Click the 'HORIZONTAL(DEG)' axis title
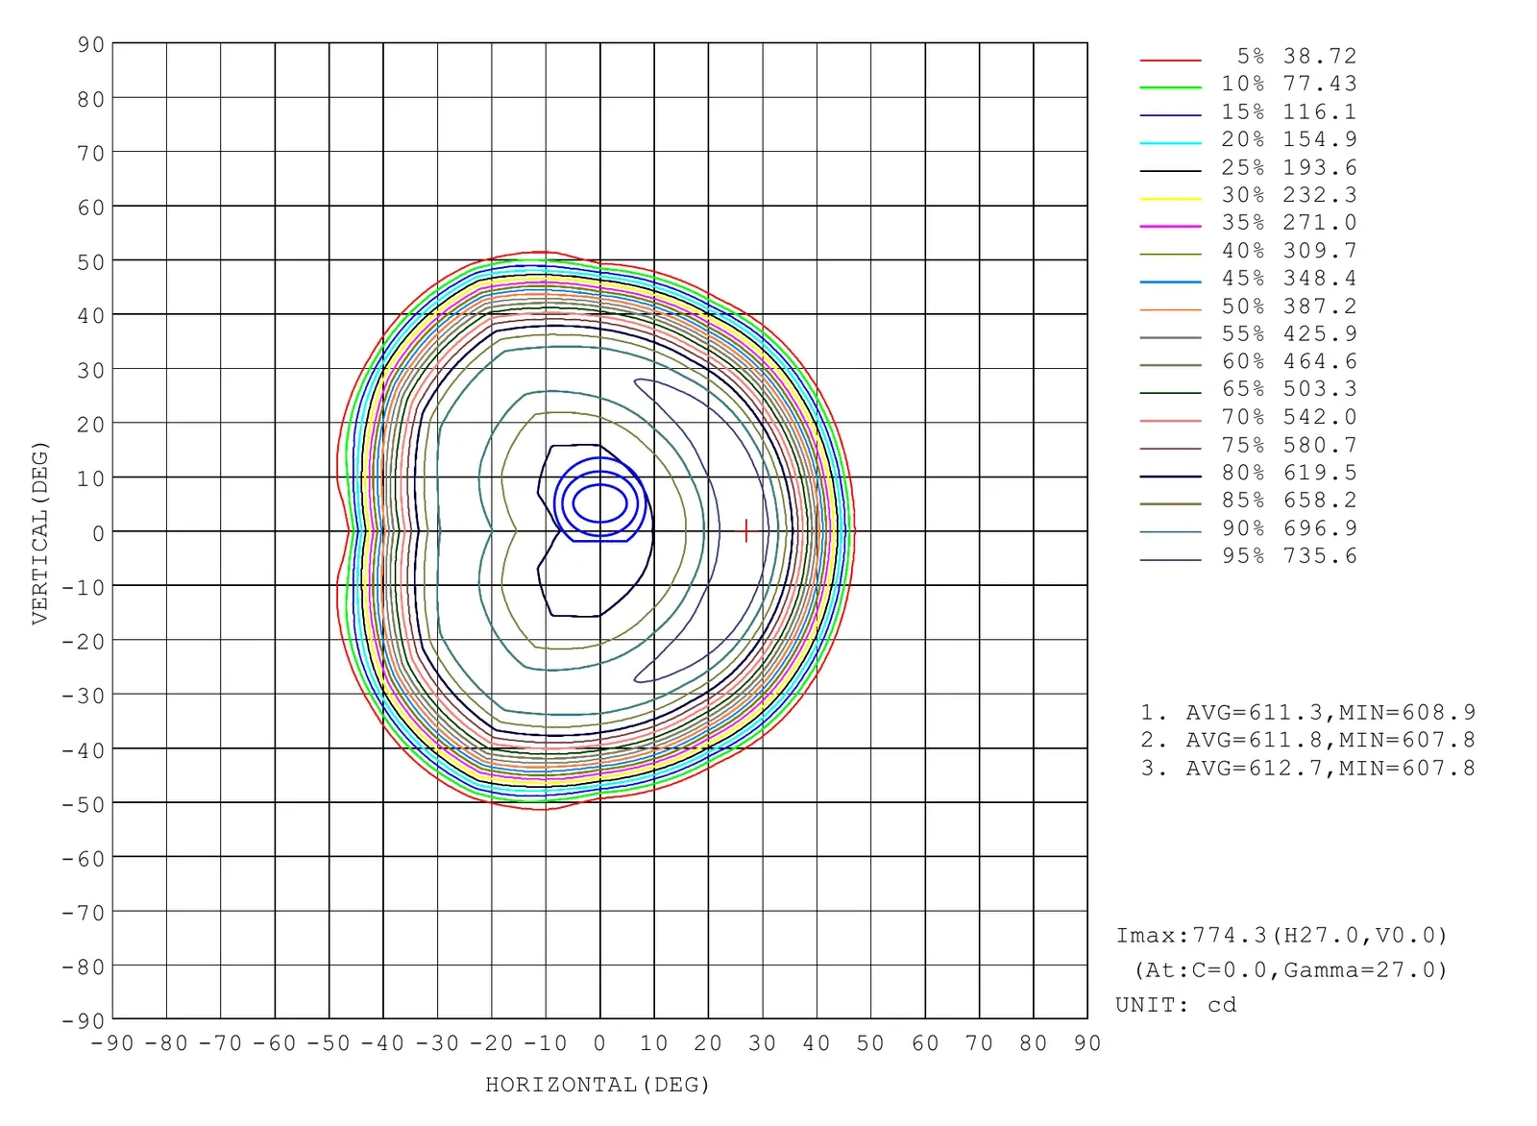This screenshot has height=1126, width=1537. point(598,1086)
